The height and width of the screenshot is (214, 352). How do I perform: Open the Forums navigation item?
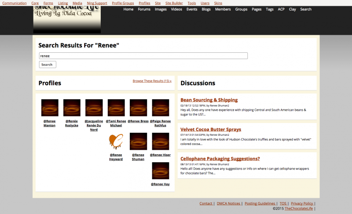pos(144,9)
